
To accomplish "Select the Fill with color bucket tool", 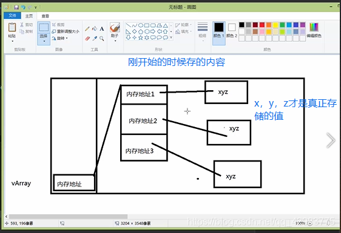I will pos(95,28).
